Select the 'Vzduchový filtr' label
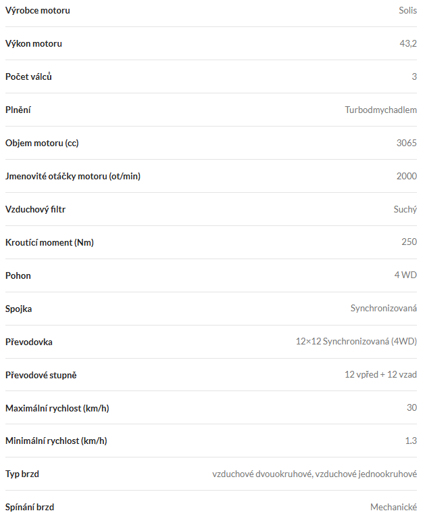 point(35,209)
